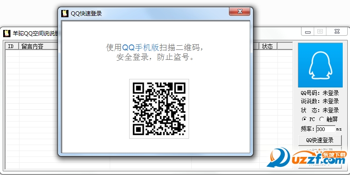Click the QQ快速登录 dialog title text
Image resolution: width=350 pixels, height=175 pixels.
pyautogui.click(x=87, y=14)
